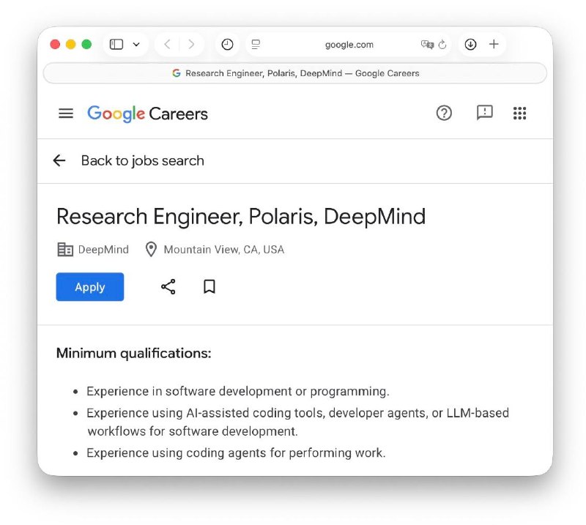This screenshot has height=525, width=586.
Task: Open the browsing history clock icon
Action: click(227, 45)
